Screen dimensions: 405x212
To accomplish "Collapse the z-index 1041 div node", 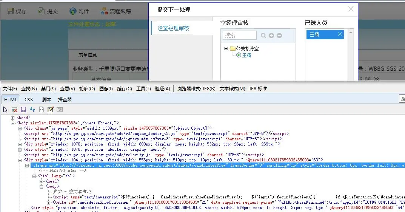I will point(20,160).
